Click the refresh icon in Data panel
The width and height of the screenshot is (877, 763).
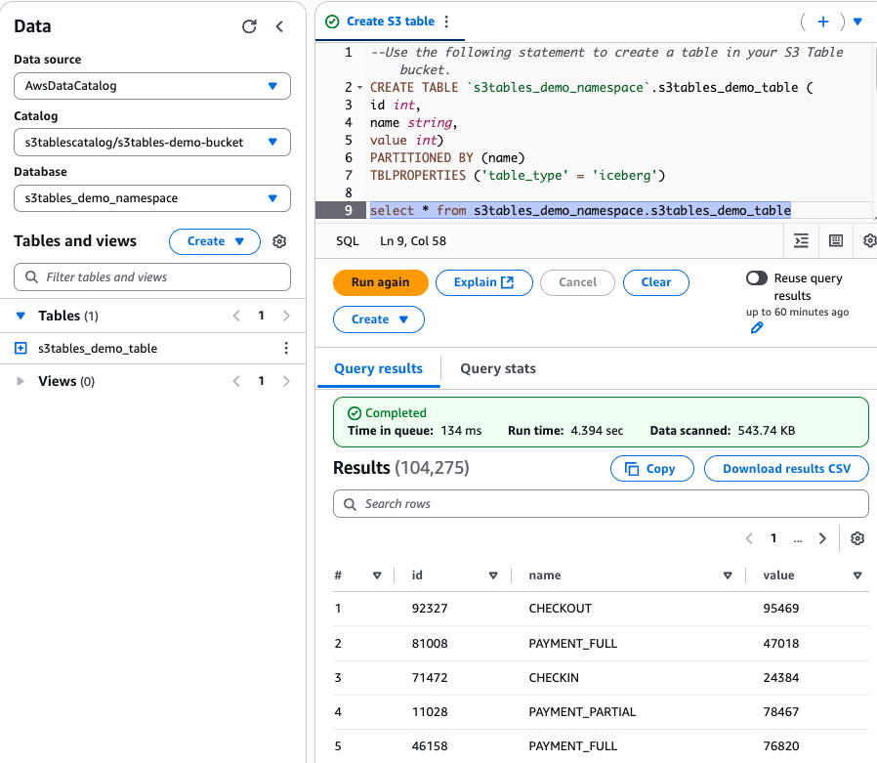click(x=249, y=26)
